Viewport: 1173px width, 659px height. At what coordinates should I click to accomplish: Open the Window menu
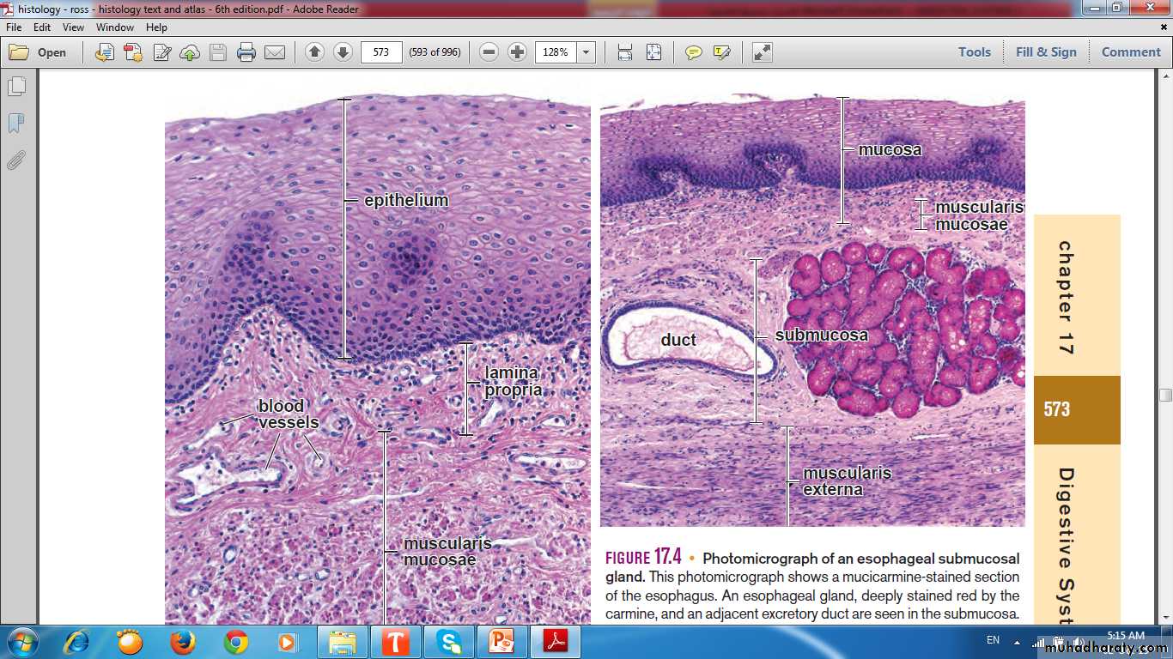coord(115,27)
